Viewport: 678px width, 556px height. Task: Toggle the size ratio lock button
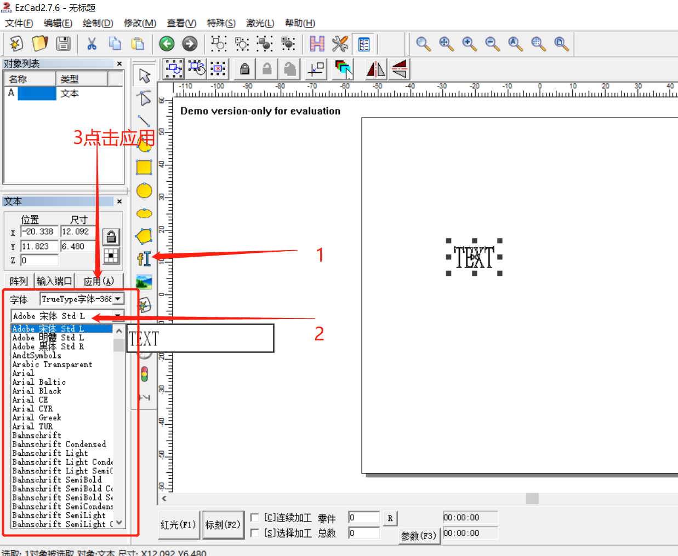click(111, 237)
